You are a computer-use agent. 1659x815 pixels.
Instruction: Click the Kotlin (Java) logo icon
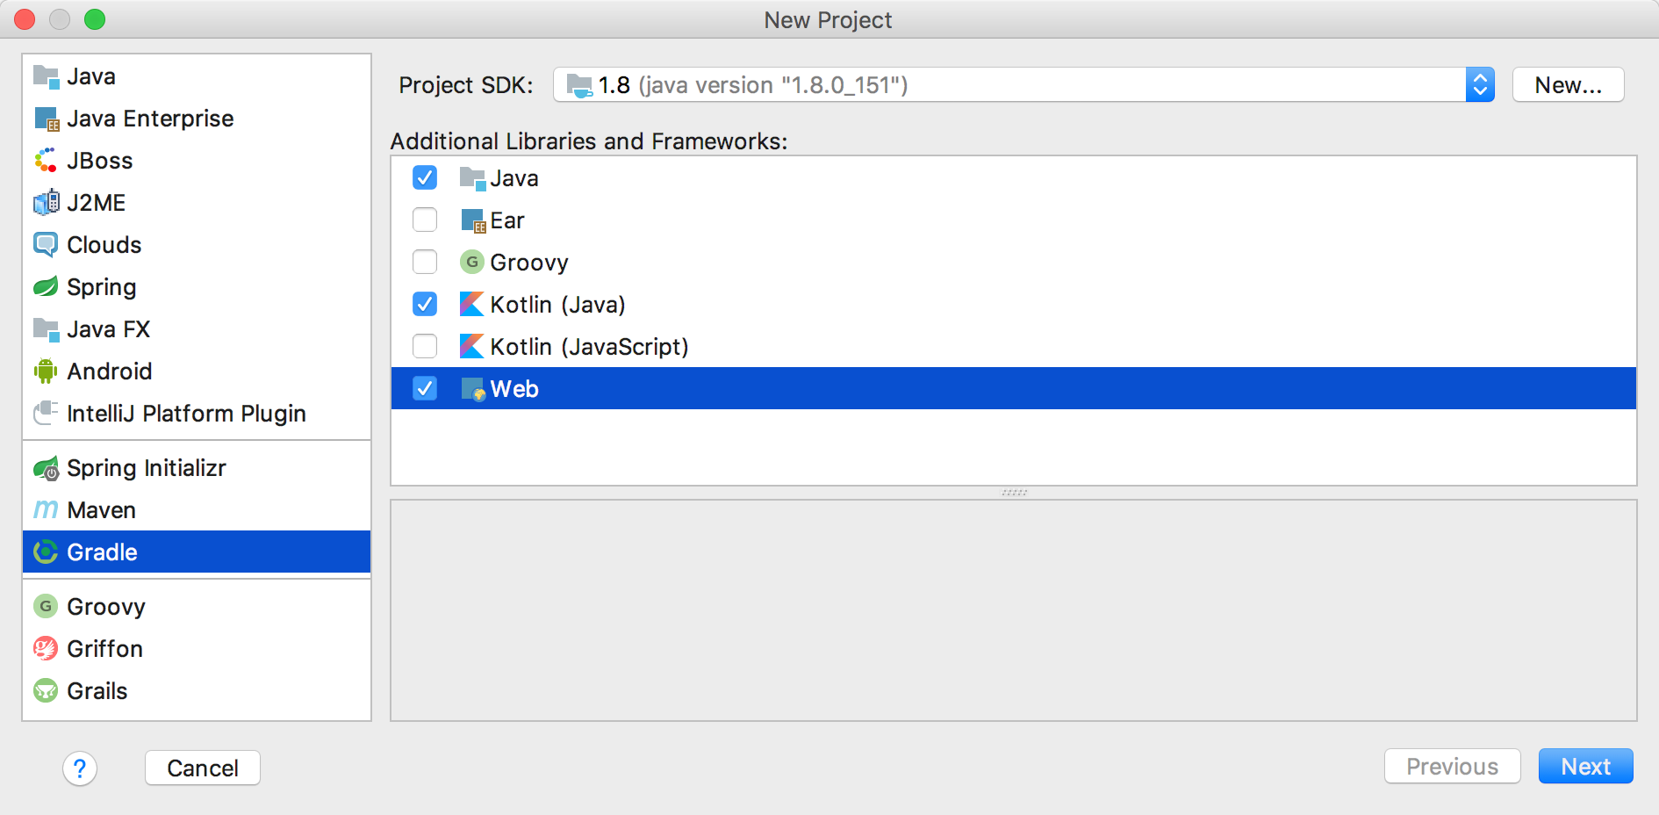(472, 305)
